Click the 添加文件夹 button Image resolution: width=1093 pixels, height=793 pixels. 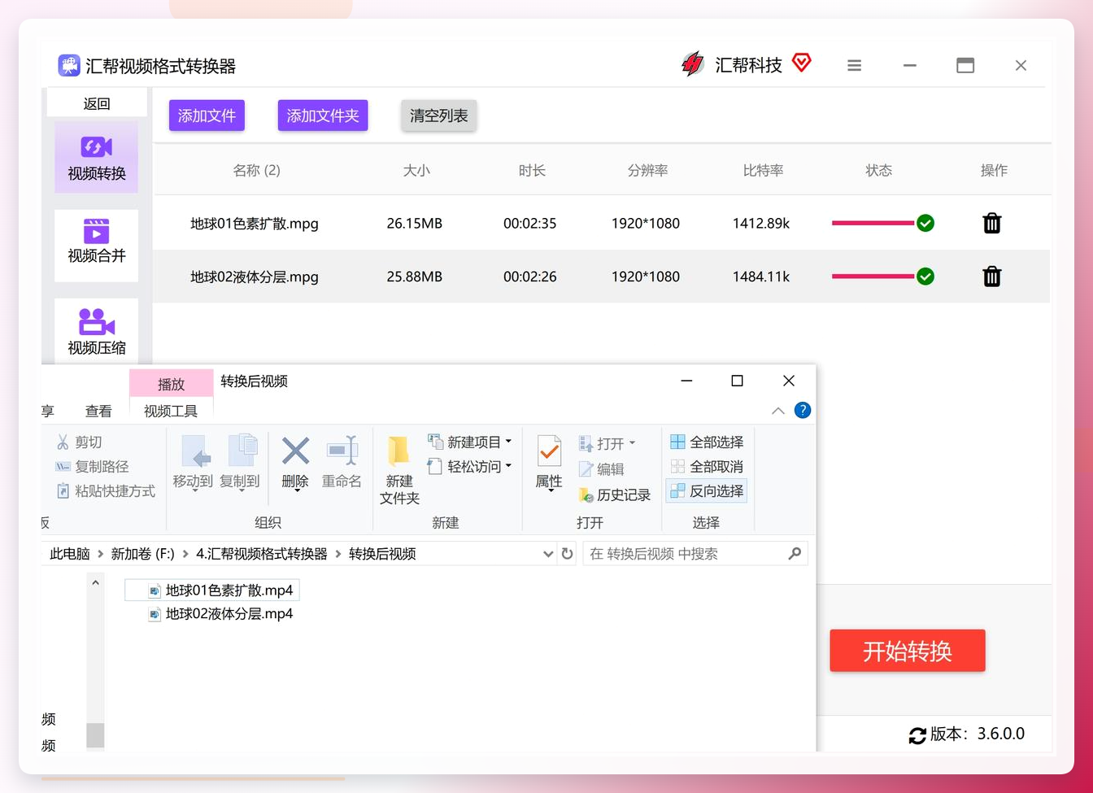coord(323,115)
